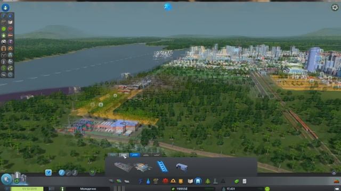Select the curved track drawing mode
The image size is (341, 191).
point(68,172)
